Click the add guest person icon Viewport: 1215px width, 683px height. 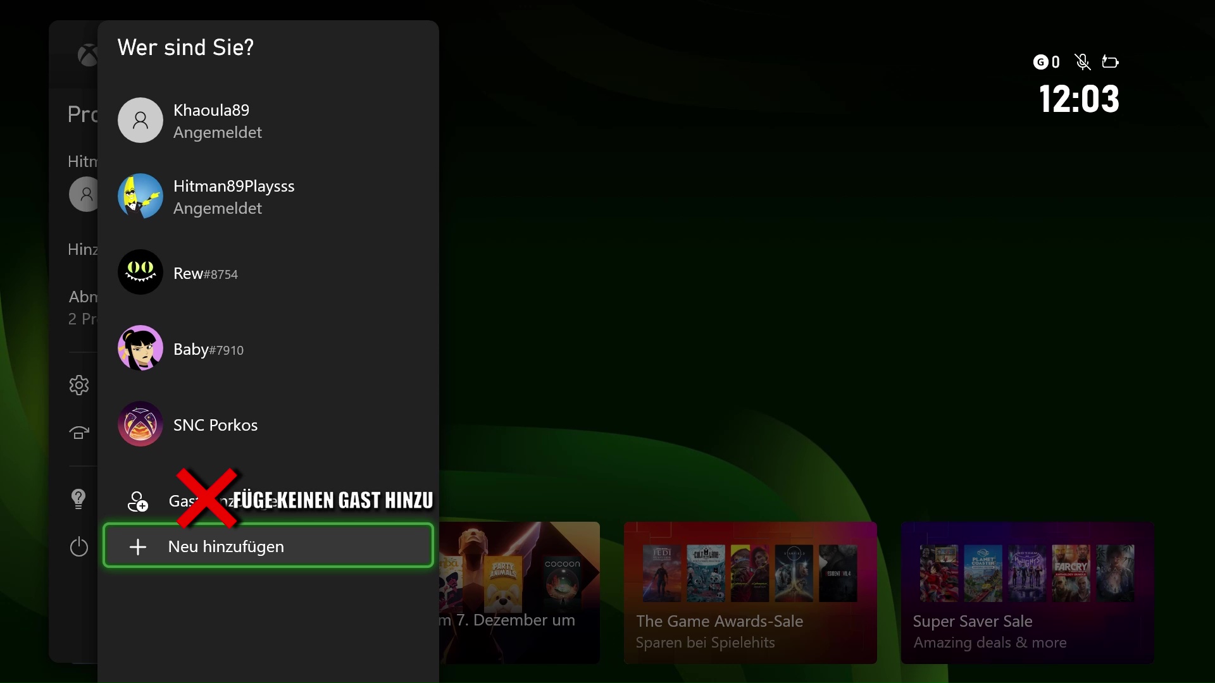[x=137, y=501]
